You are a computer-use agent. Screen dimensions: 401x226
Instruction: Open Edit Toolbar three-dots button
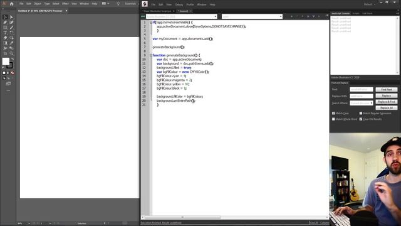tap(8, 90)
